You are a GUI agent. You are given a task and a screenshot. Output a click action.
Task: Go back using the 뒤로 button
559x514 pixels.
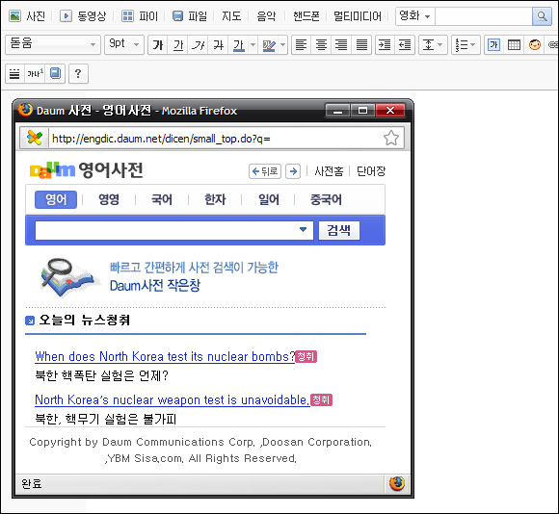(x=265, y=171)
